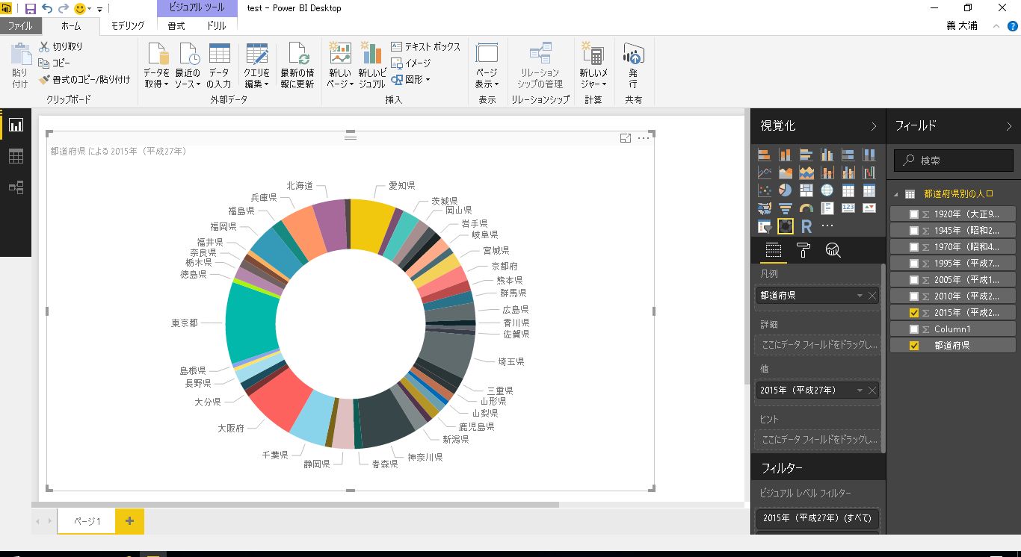Open the paint roller Format tab
Viewport: 1021px width, 557px height.
pyautogui.click(x=803, y=250)
